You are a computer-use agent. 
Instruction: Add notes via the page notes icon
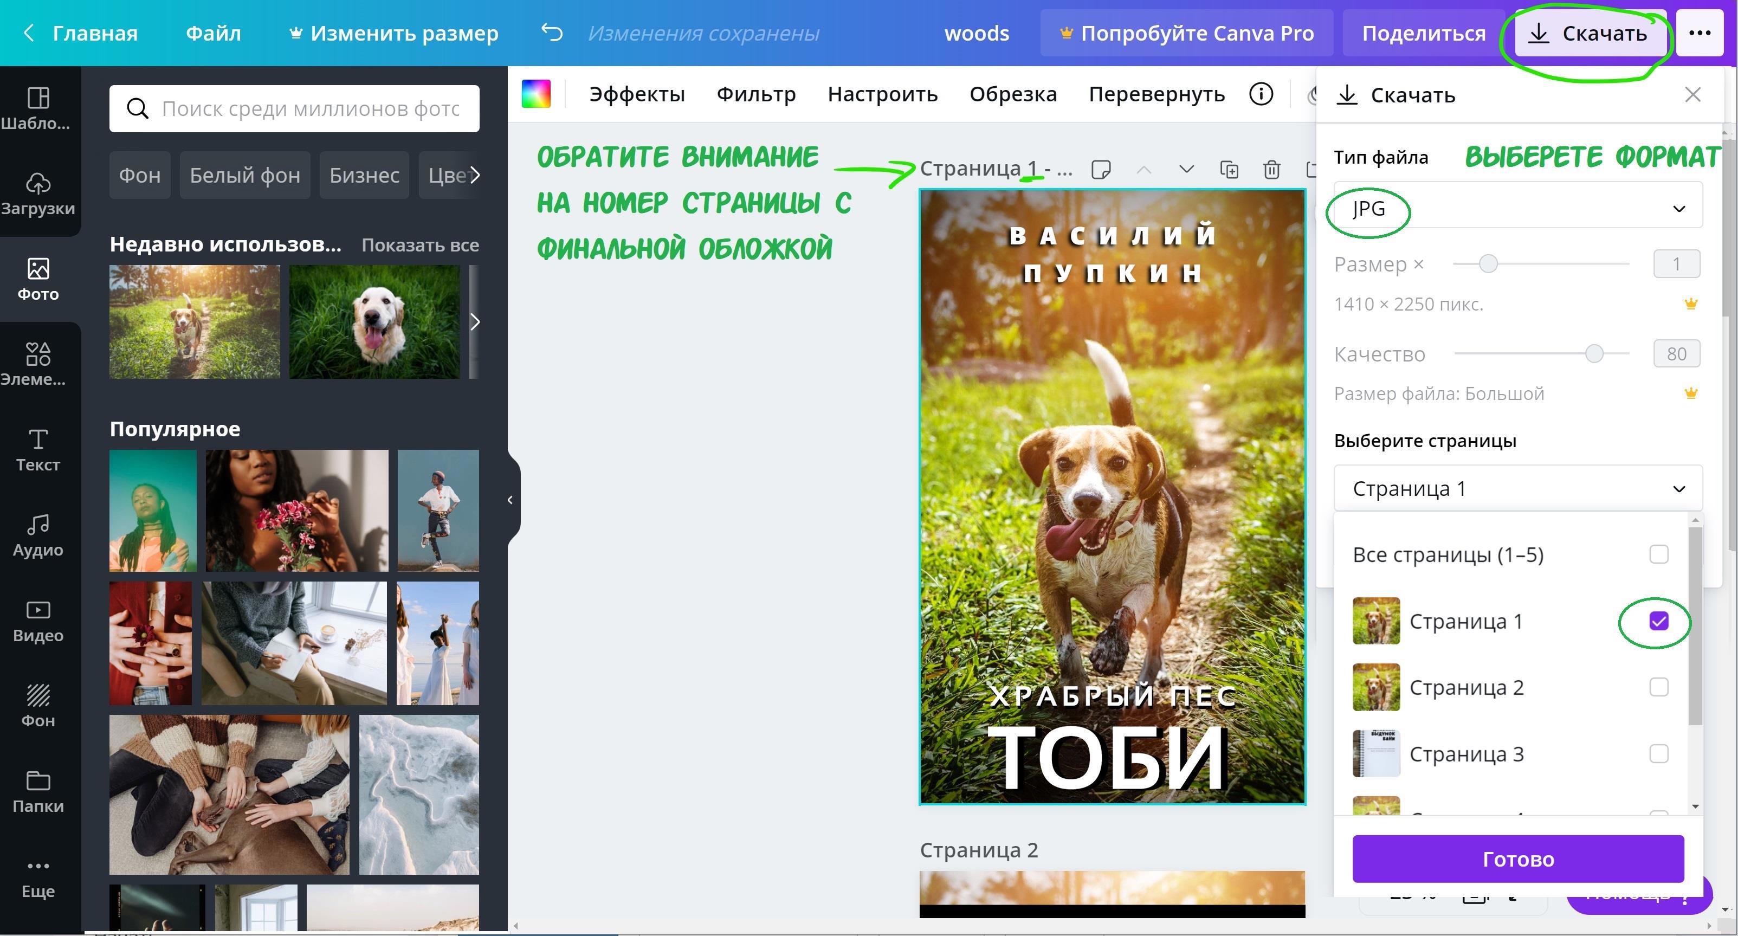click(x=1101, y=170)
